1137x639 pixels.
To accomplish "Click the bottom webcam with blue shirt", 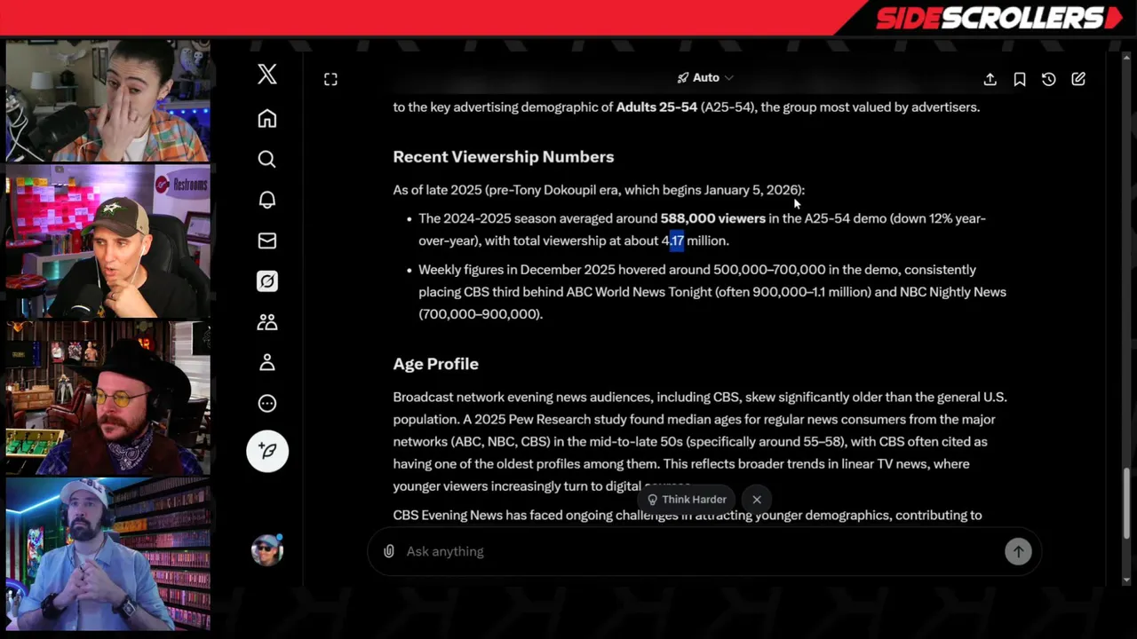I will tap(108, 555).
